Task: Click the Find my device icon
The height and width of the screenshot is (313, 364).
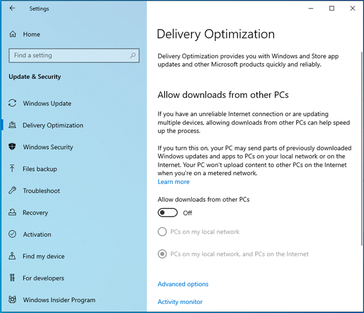Action: coord(12,256)
